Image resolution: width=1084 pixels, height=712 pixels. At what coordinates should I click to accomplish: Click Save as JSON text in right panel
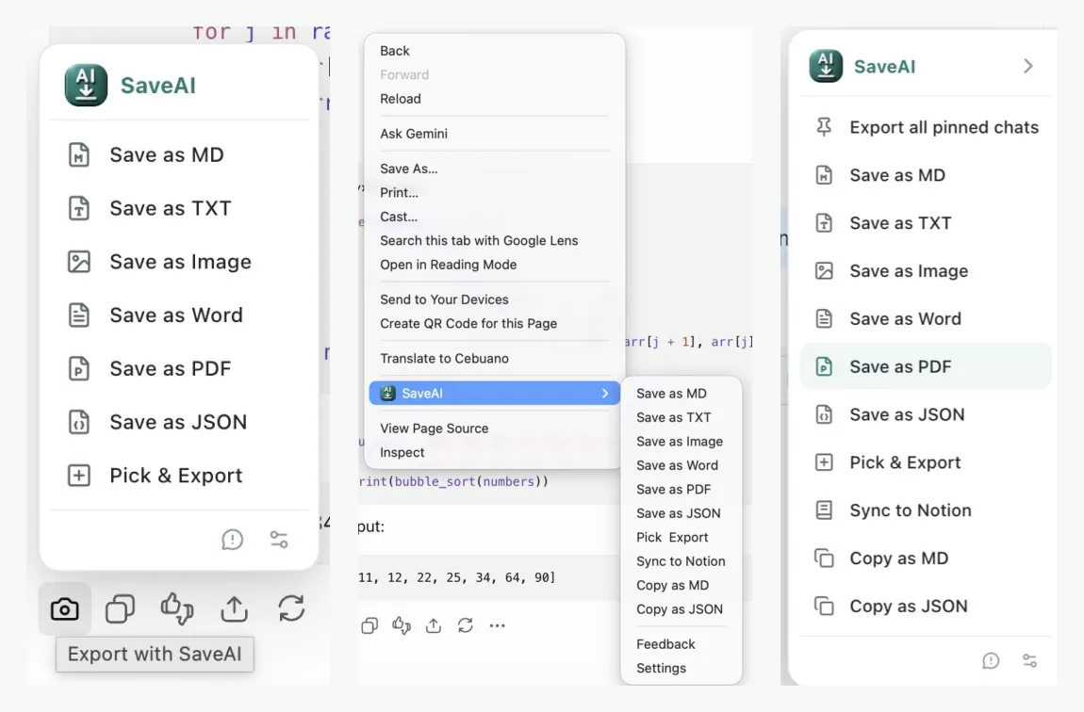[x=907, y=414]
